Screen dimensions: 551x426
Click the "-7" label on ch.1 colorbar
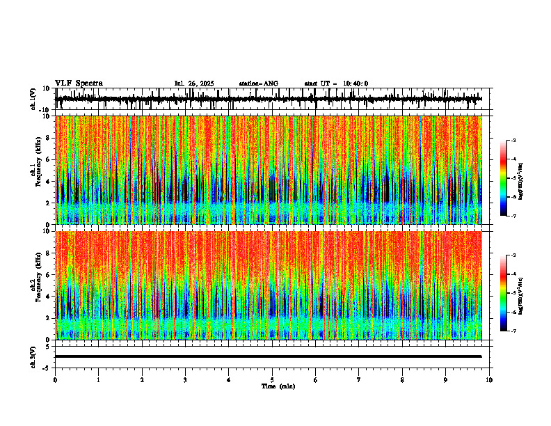tap(513, 216)
